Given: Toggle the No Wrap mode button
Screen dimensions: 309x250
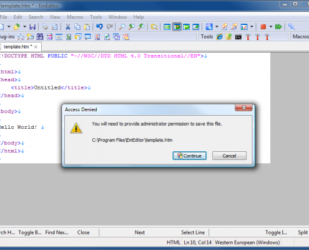Looking at the screenshot, I should click(x=167, y=27).
